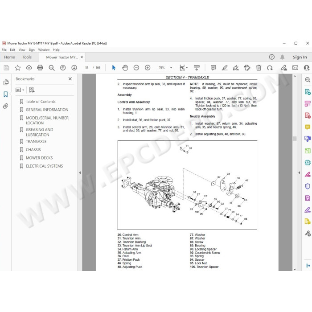
Task: Open the Edit menu
Action: click(x=12, y=50)
